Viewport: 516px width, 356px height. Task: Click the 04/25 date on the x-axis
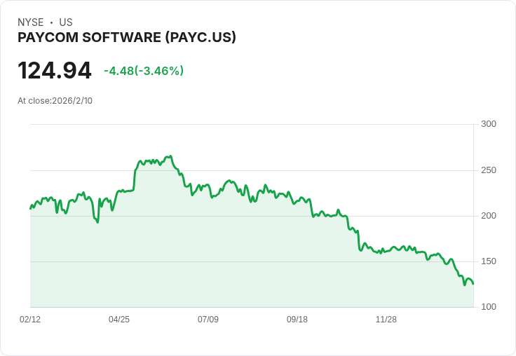119,320
